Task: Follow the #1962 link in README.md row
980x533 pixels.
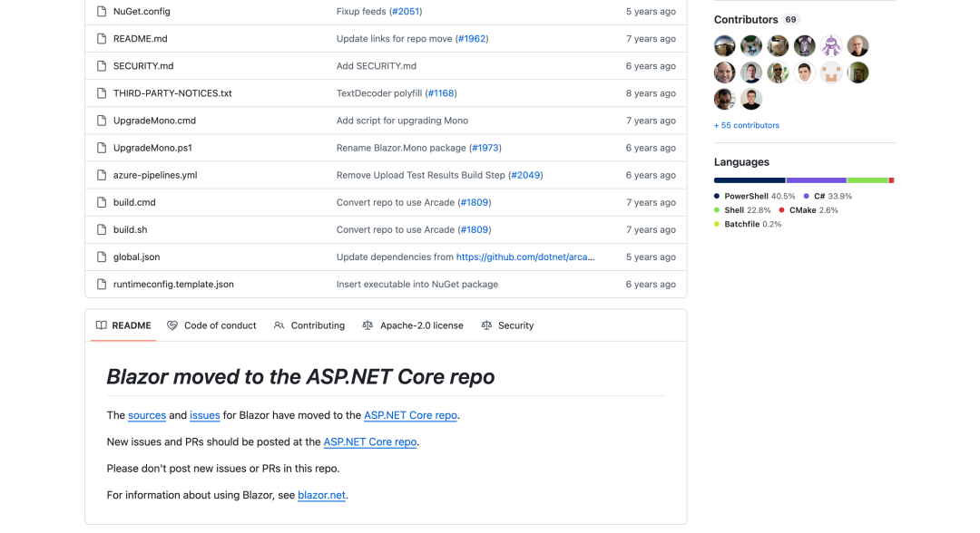Action: pos(472,39)
